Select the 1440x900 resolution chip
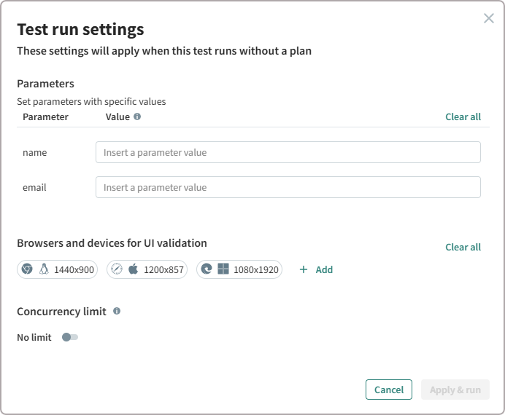 (x=74, y=270)
